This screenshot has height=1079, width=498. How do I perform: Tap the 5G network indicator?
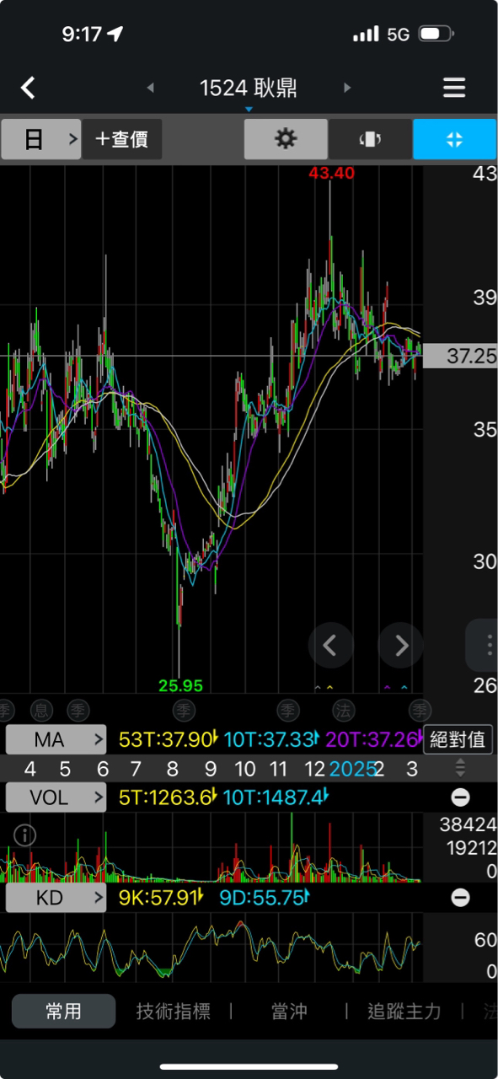pos(399,35)
